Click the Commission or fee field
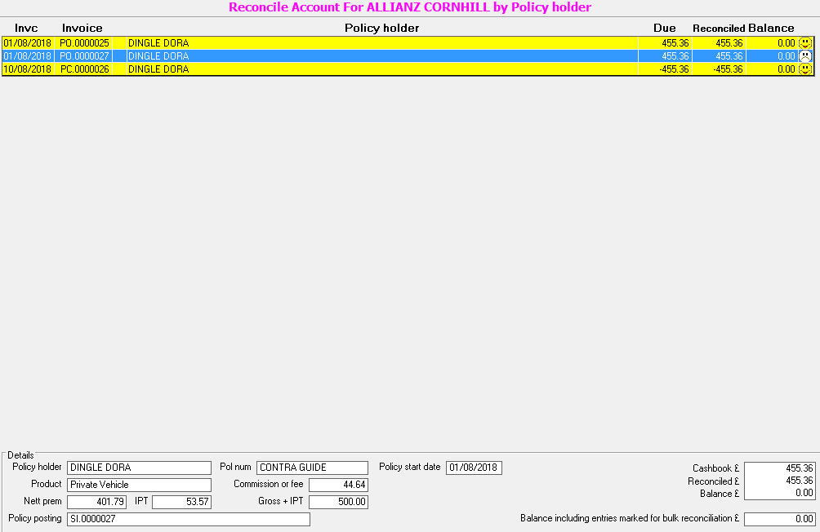Screen dimensions: 820x532 (338, 485)
